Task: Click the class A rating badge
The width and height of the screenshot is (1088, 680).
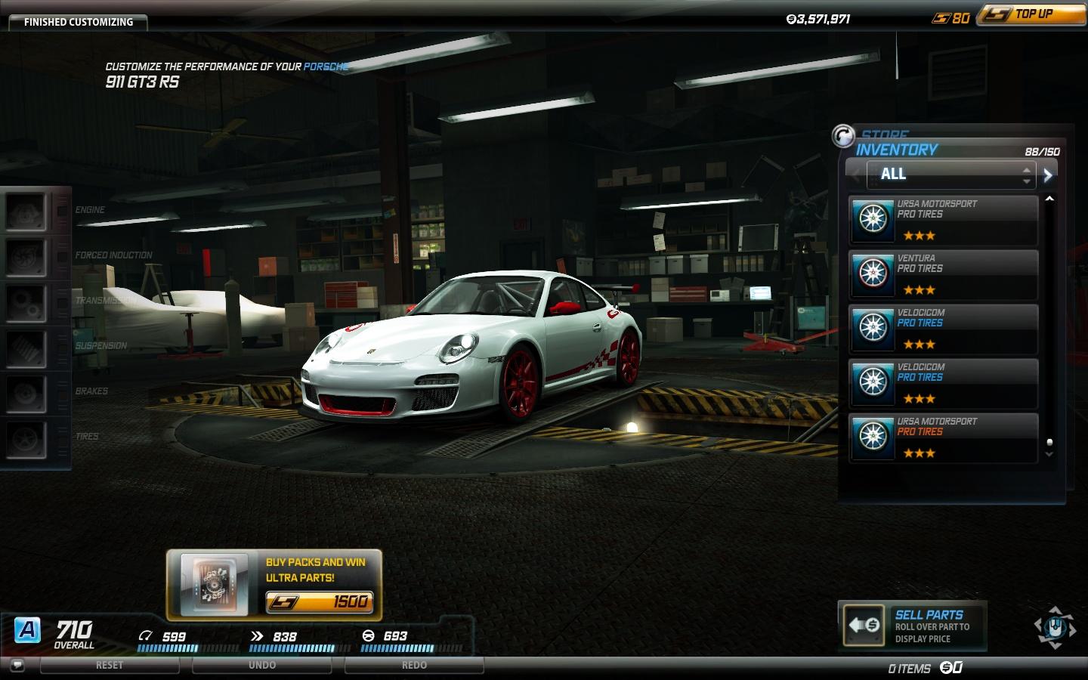Action: [27, 629]
